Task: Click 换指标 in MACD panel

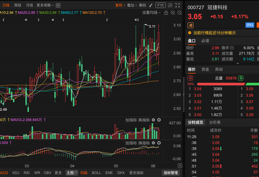Action: point(144,143)
